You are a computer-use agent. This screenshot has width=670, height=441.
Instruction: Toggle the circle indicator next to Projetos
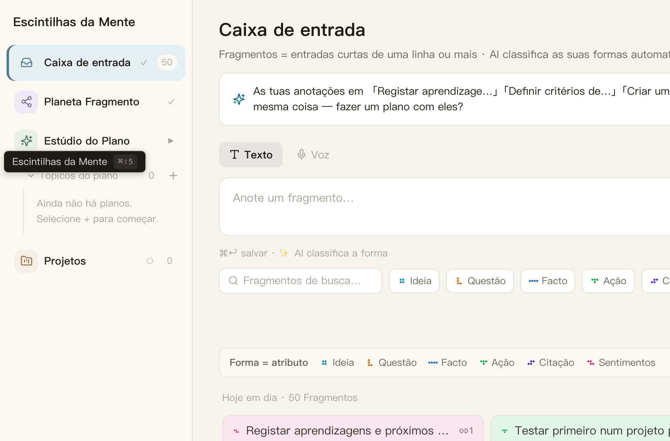(150, 261)
